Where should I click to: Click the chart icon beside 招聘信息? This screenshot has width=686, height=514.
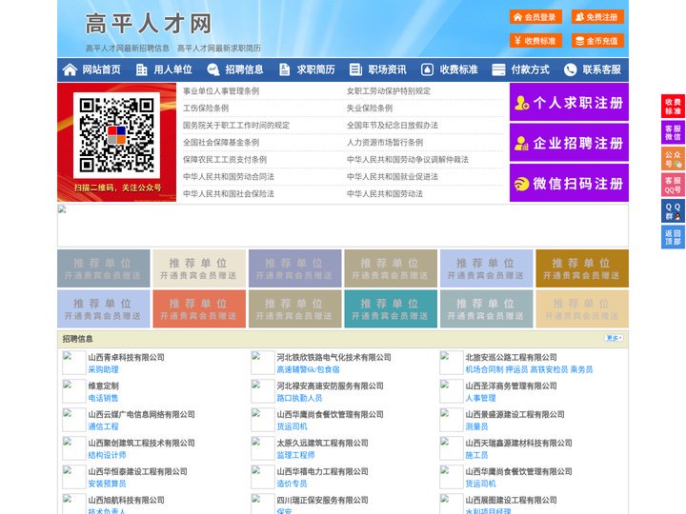(x=213, y=69)
